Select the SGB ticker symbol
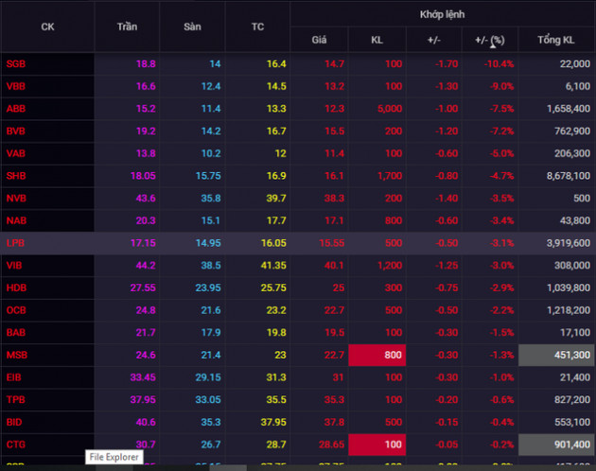The image size is (596, 471). [x=16, y=64]
